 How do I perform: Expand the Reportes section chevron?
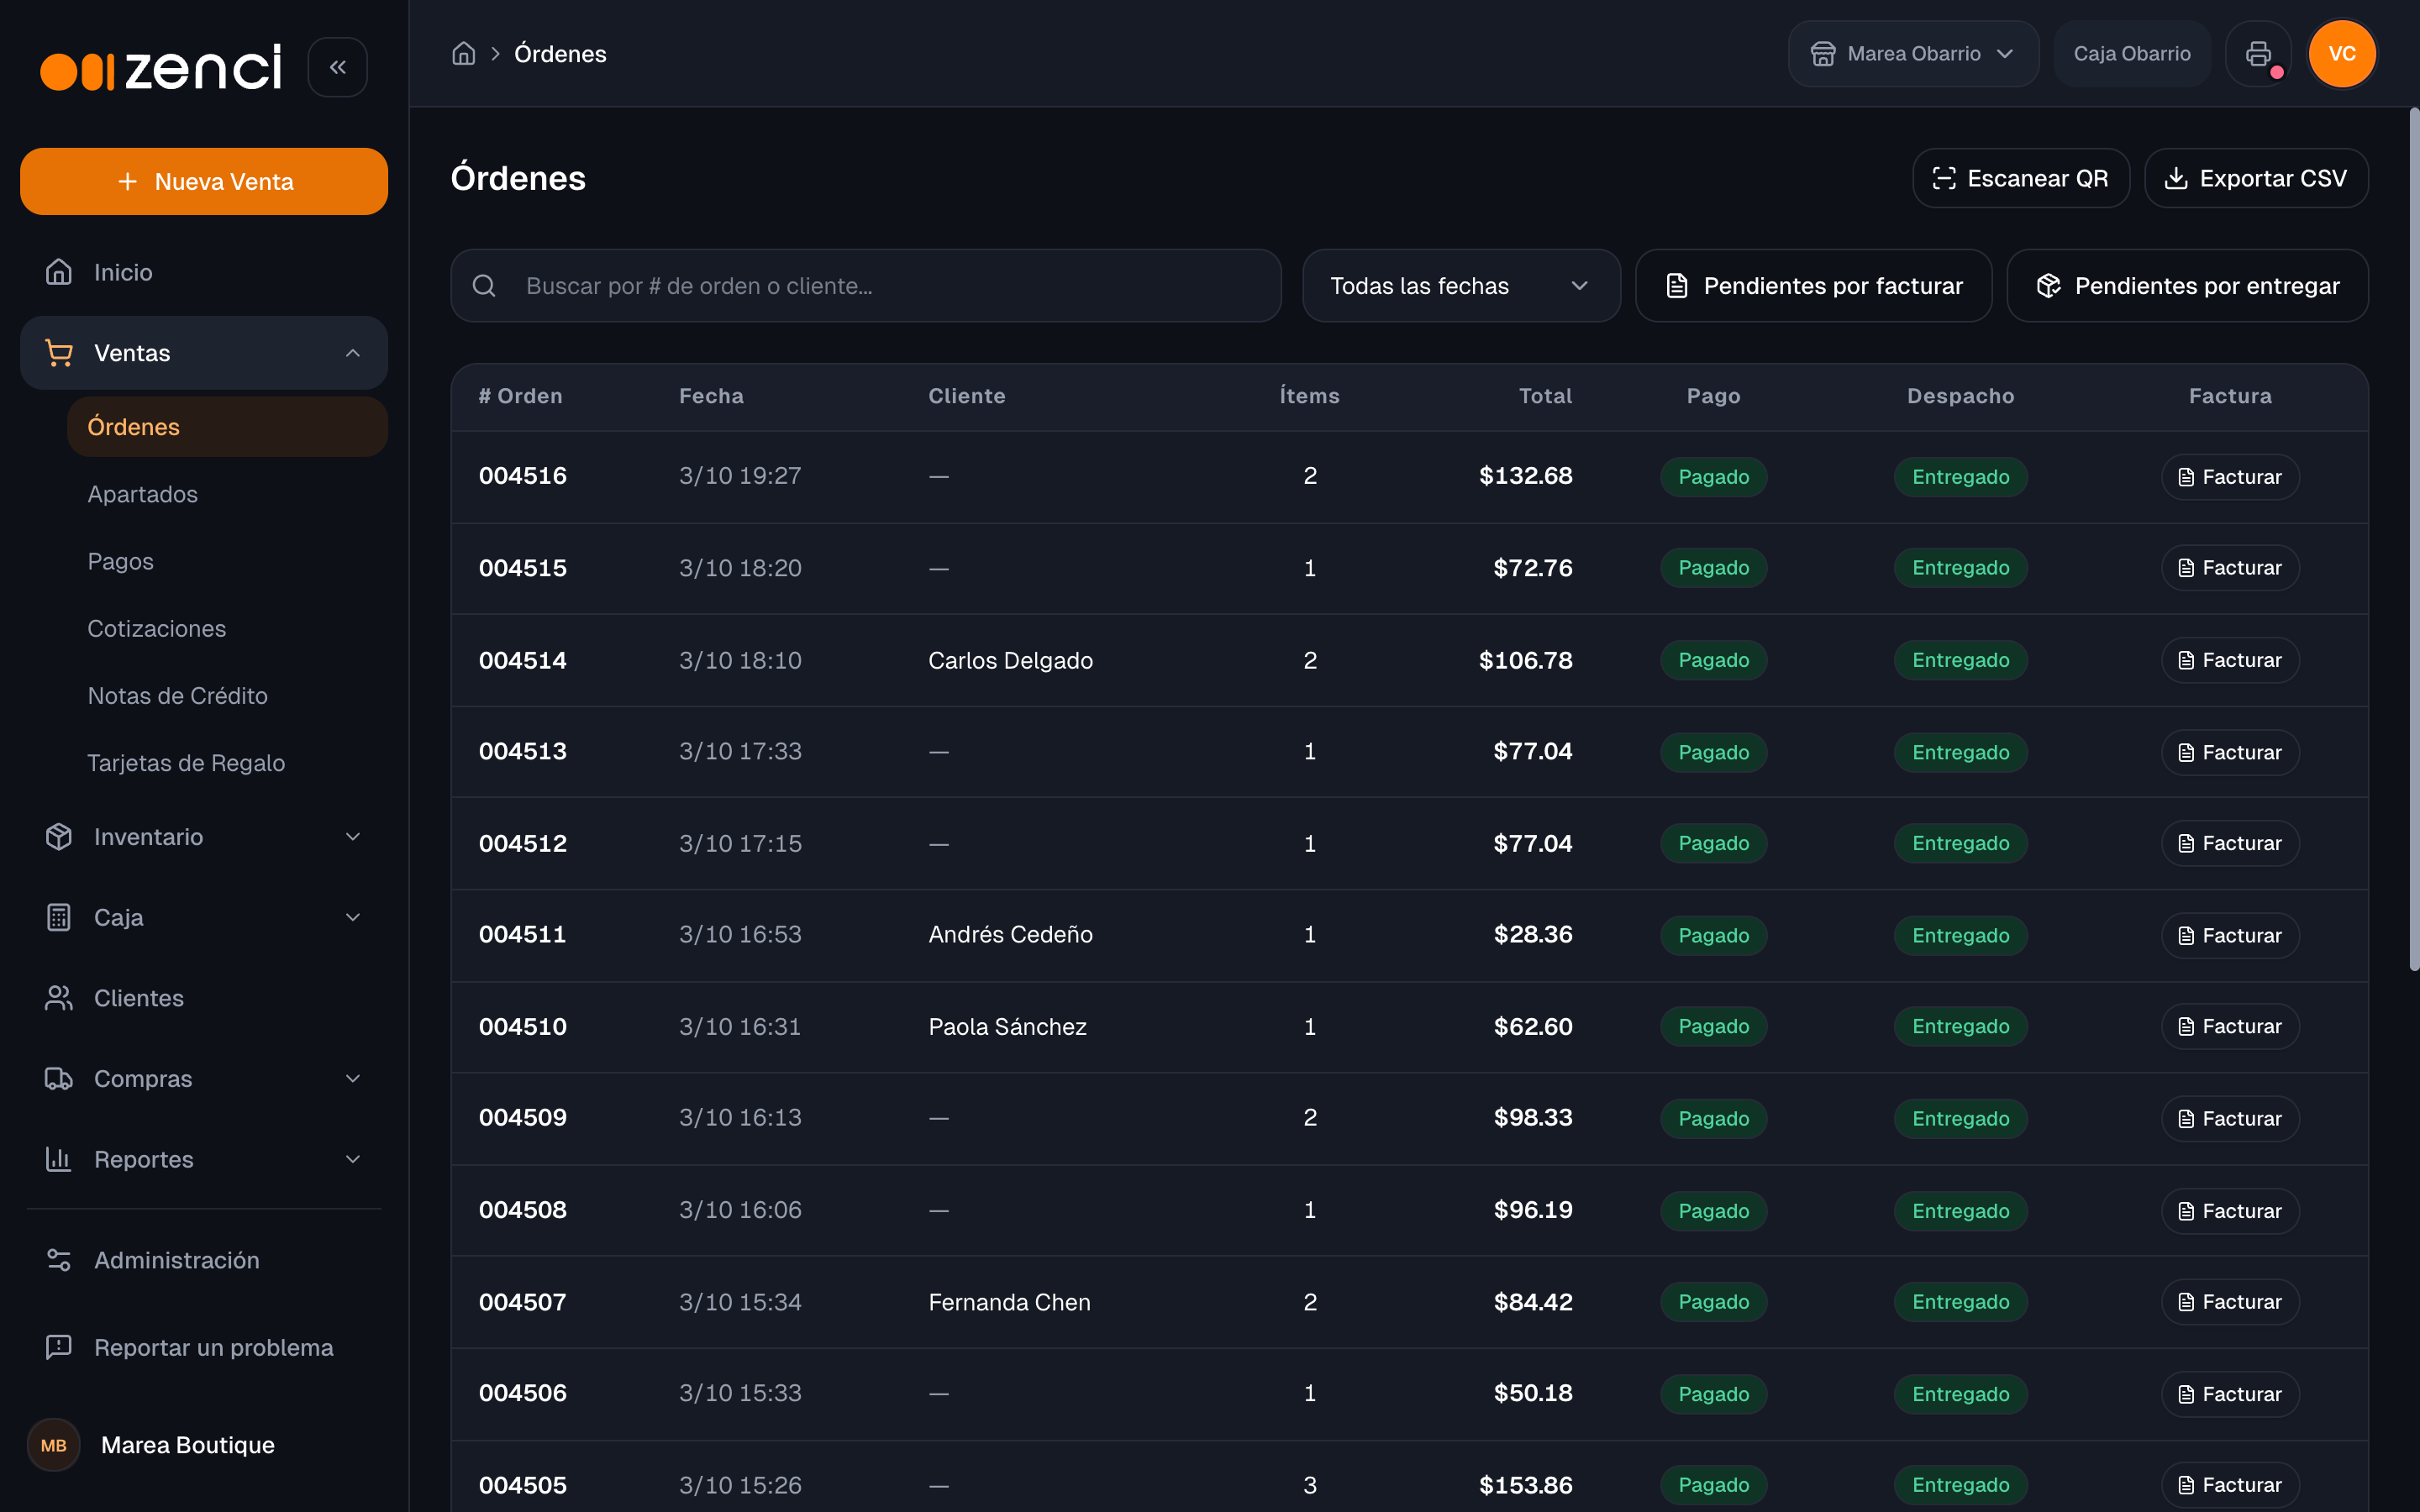click(353, 1159)
